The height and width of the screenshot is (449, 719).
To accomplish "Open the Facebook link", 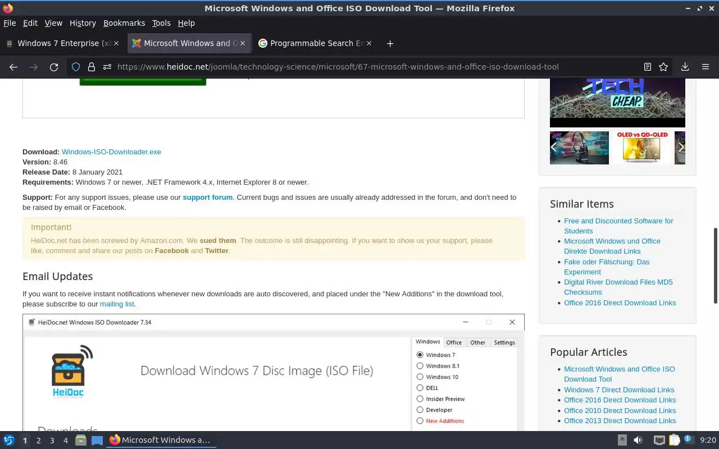I will (x=172, y=251).
